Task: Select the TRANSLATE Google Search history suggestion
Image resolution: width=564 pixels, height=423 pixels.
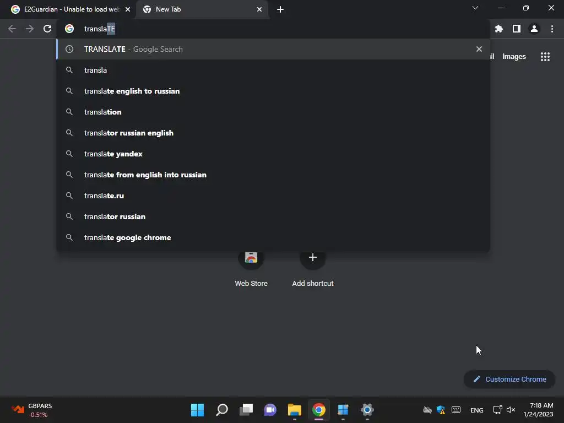Action: coord(273,49)
